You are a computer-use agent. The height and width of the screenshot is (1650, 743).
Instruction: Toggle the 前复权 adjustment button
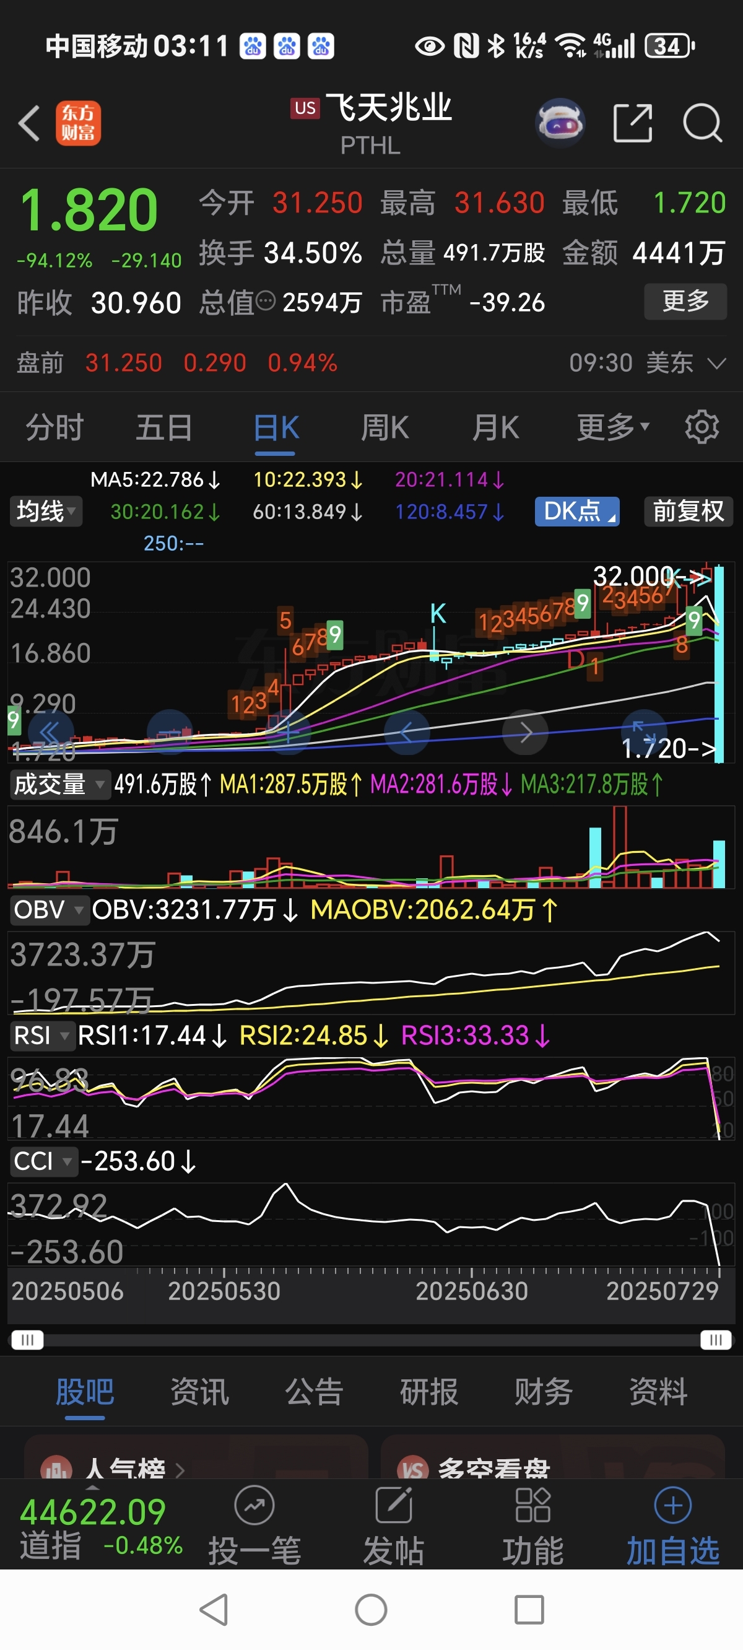(x=689, y=511)
